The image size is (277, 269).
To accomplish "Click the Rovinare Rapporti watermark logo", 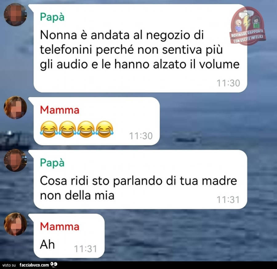I will click(x=247, y=26).
